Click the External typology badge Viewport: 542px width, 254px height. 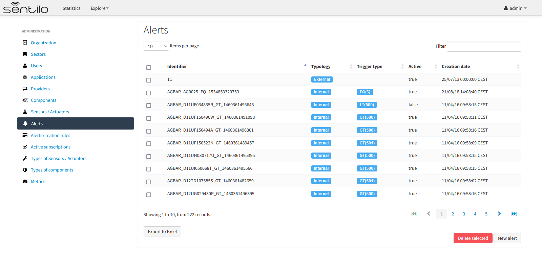point(322,79)
